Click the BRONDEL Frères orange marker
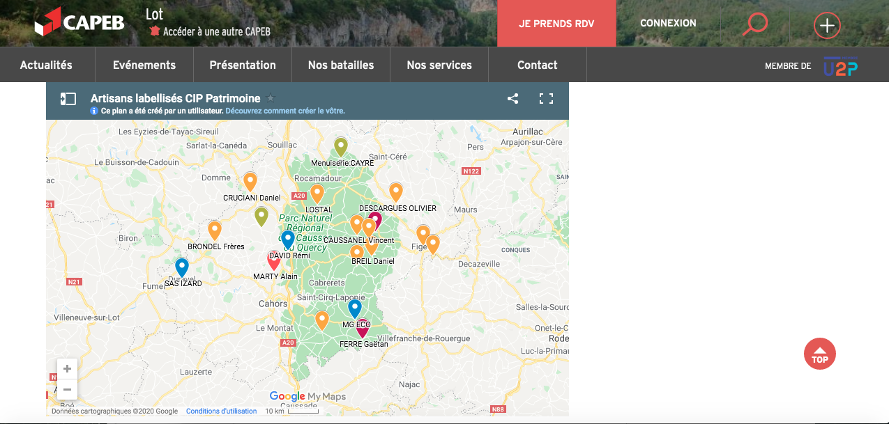The image size is (889, 424). point(215,230)
